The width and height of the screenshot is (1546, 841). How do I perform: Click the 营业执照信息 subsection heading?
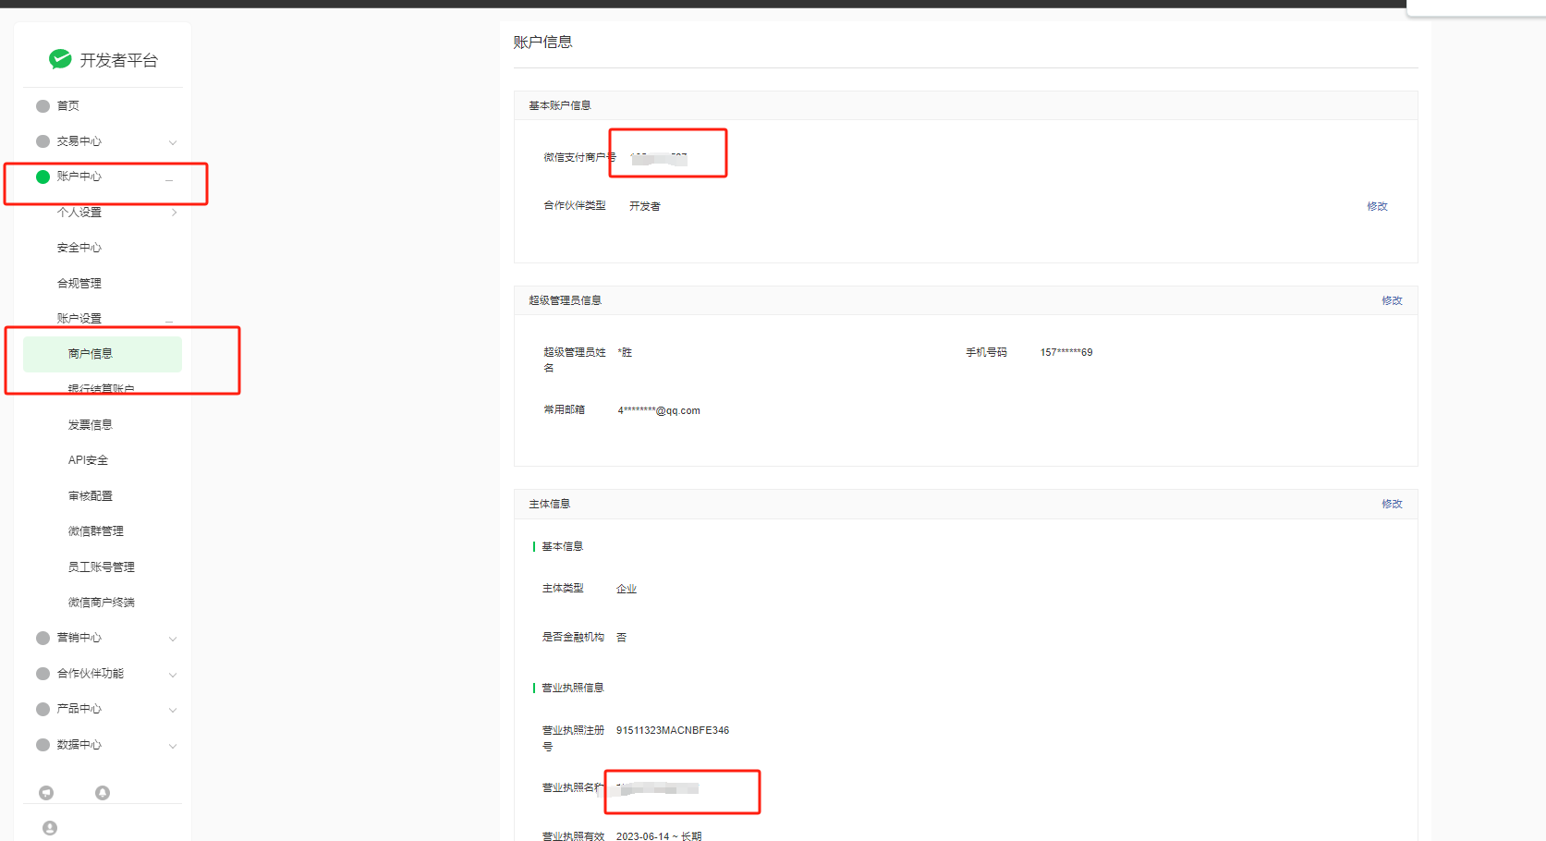[x=573, y=688]
